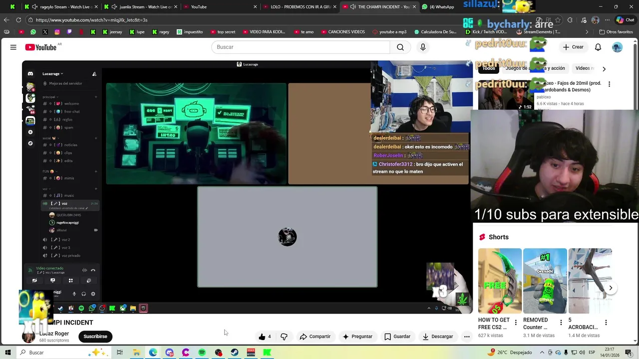
Task: Go back with the browser arrow
Action: pos(6,20)
